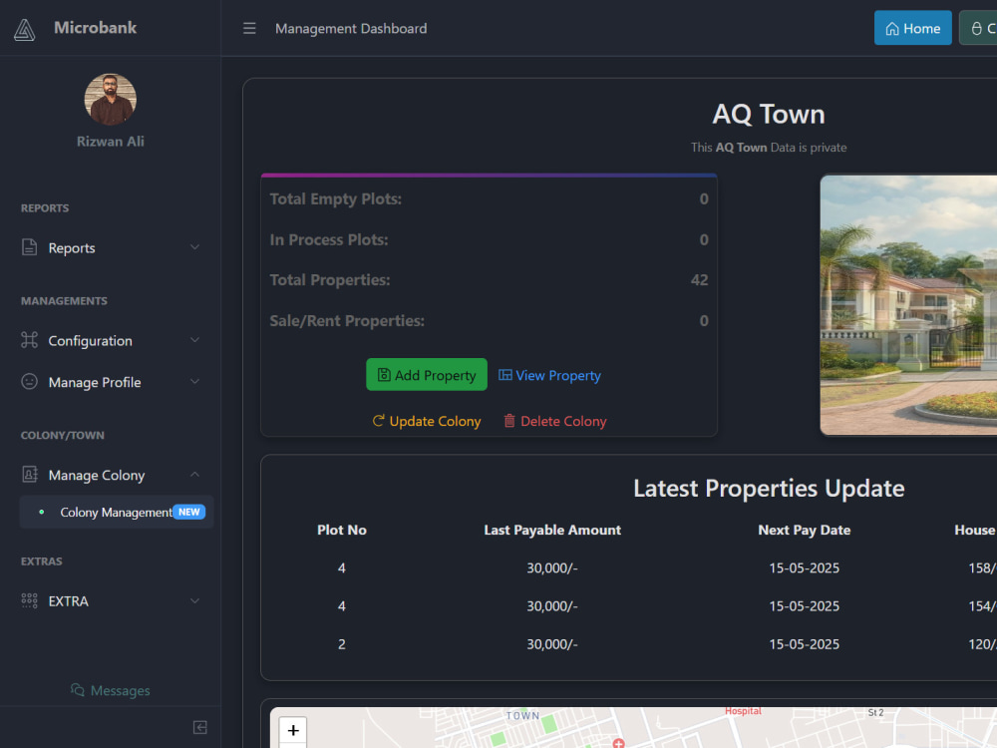997x748 pixels.
Task: Open Colony Management submenu item
Action: pyautogui.click(x=117, y=512)
